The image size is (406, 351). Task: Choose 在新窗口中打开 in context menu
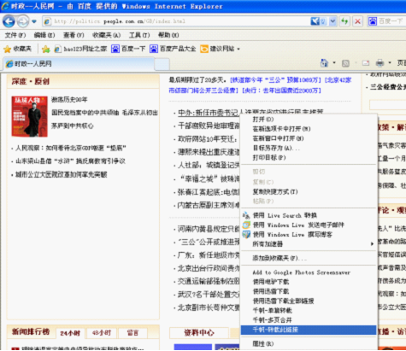coord(309,138)
